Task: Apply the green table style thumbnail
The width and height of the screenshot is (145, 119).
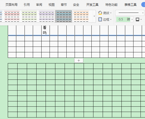Action: 29,16
